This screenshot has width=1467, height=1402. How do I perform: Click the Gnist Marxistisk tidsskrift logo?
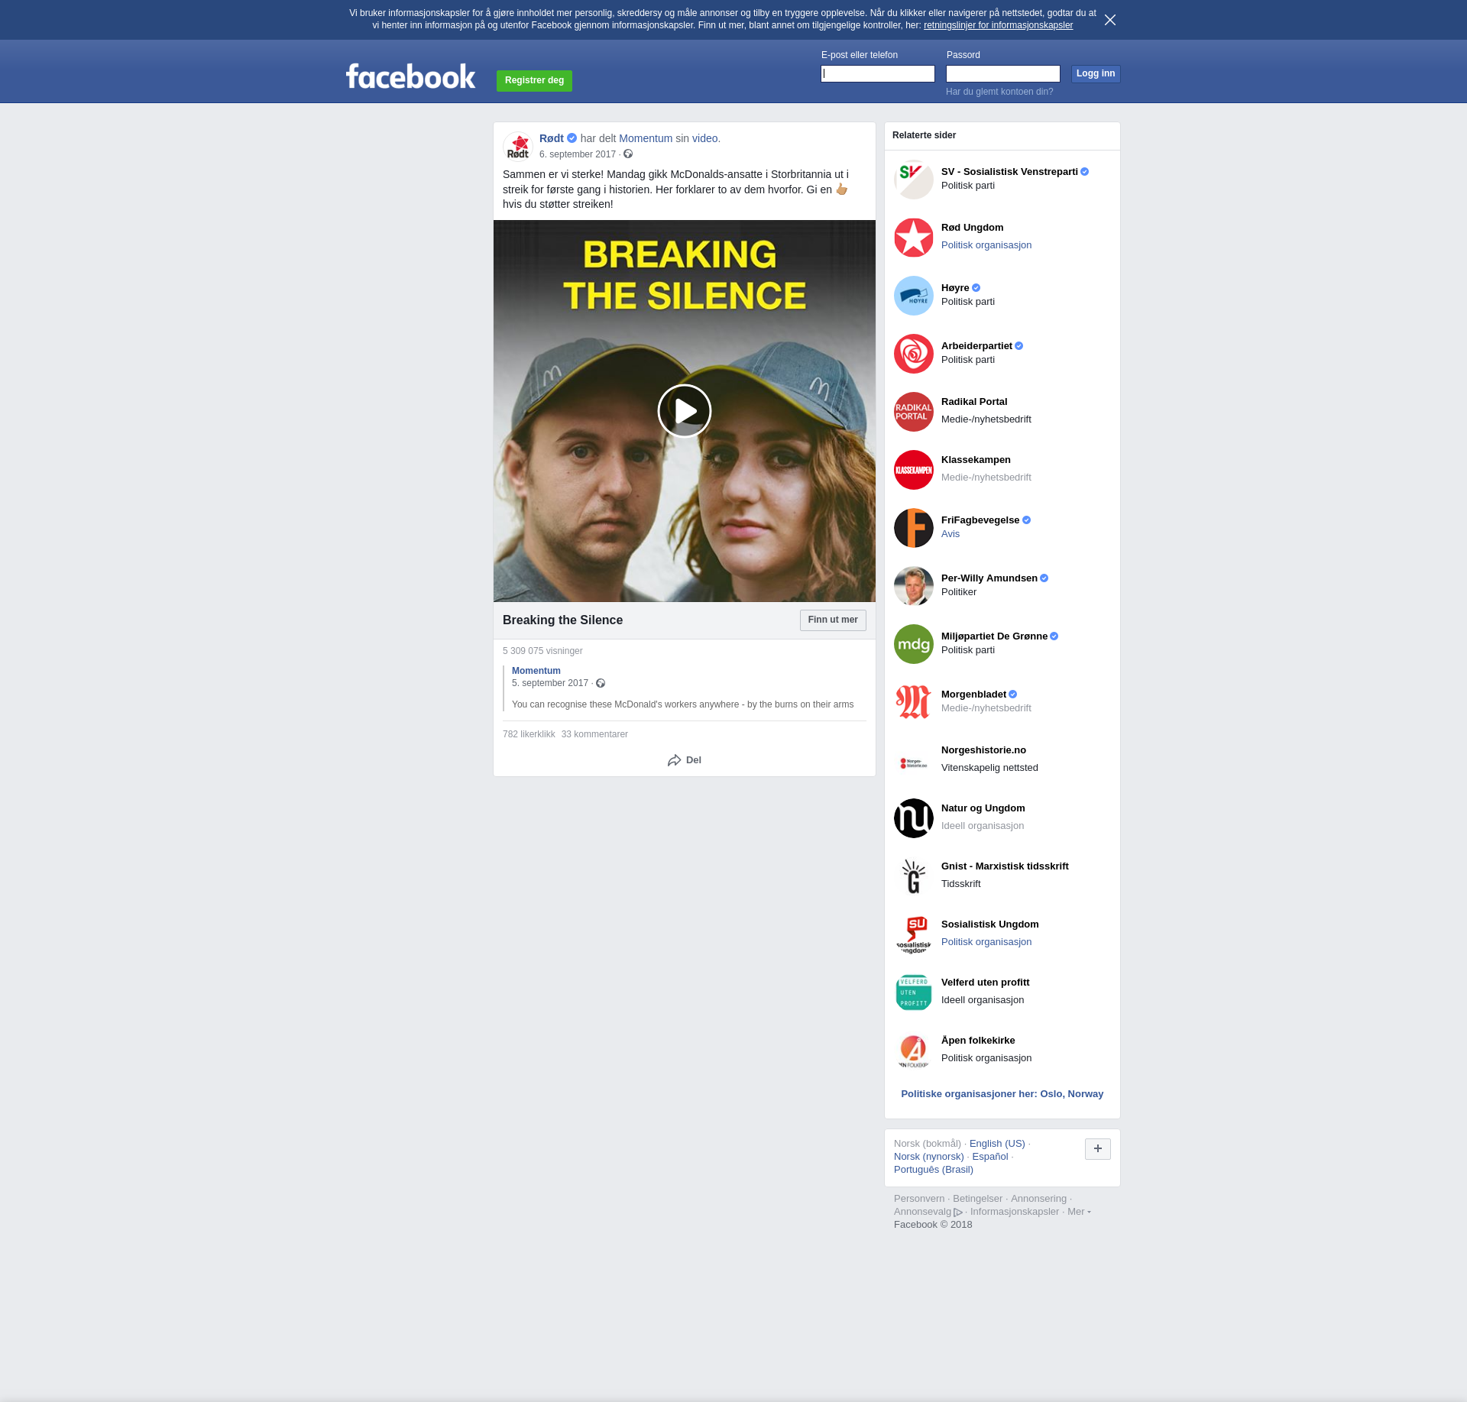914,876
